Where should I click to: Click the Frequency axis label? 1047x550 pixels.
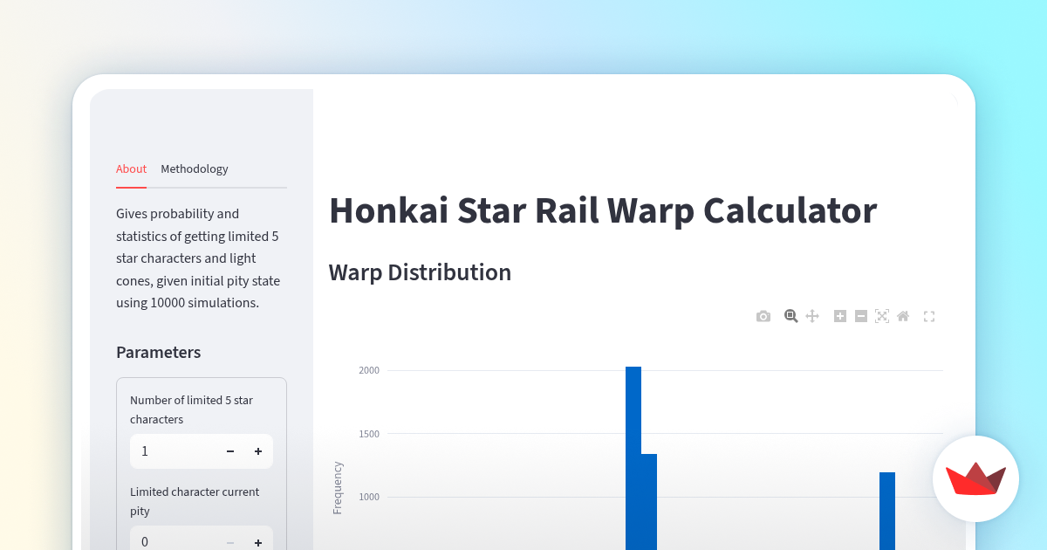[338, 488]
